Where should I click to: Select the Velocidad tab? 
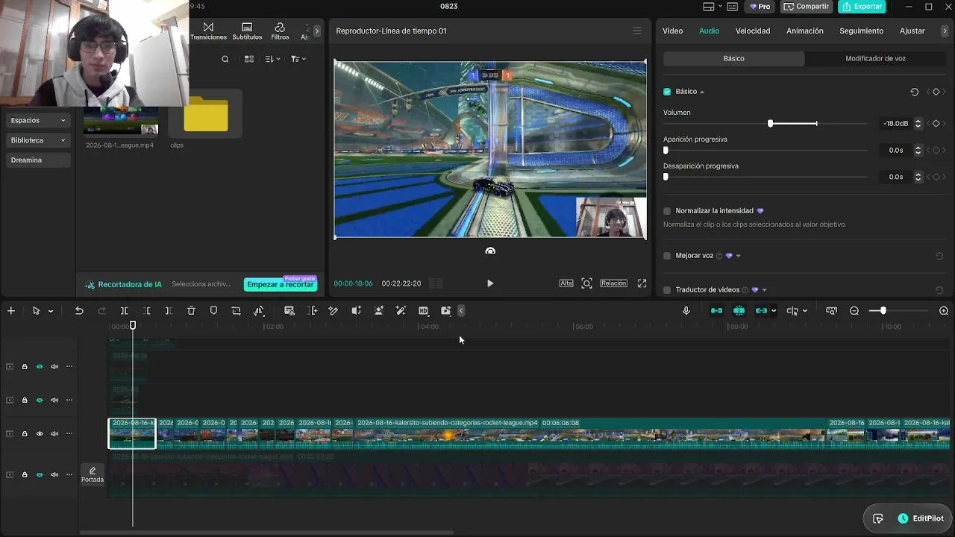(753, 31)
